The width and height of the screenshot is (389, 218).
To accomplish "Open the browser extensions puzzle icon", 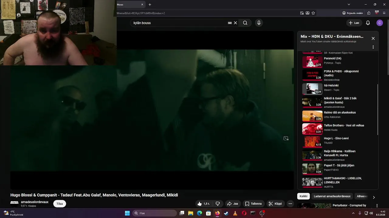I will (x=369, y=13).
